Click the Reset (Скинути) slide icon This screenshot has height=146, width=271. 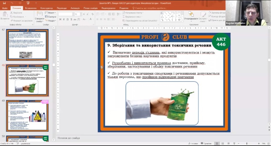pos(50,17)
